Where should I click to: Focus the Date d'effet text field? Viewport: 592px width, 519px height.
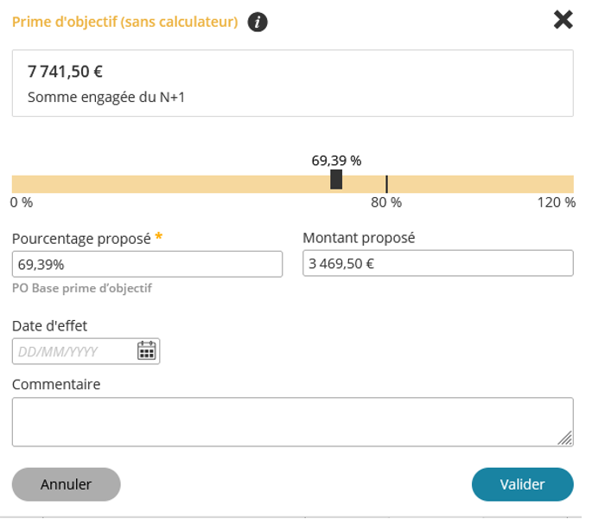[73, 351]
